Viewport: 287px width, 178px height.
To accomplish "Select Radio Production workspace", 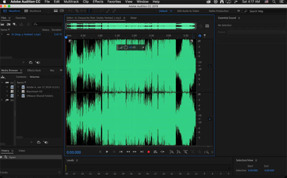I will 219,11.
